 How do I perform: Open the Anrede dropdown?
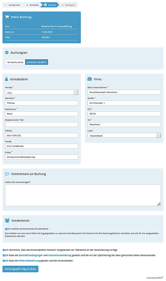[x=41, y=92]
